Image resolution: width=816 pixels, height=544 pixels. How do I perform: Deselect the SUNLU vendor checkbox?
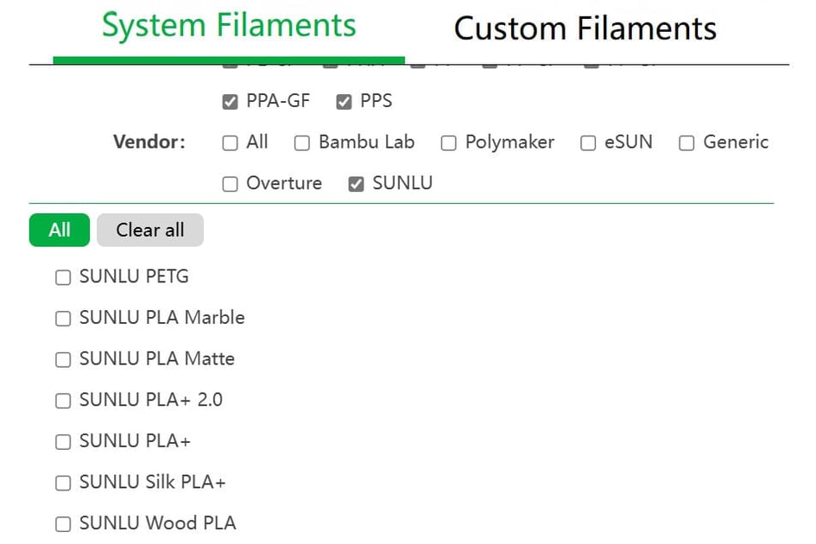356,184
